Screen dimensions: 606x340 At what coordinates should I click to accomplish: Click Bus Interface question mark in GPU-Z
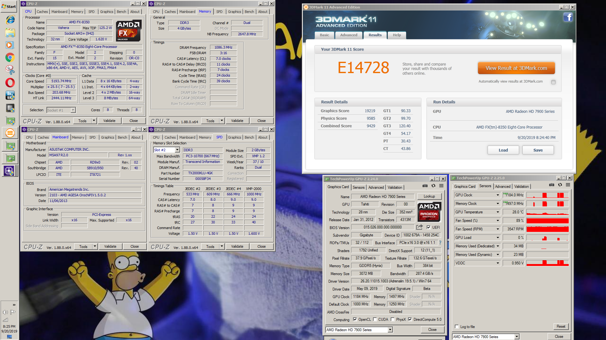pyautogui.click(x=440, y=243)
